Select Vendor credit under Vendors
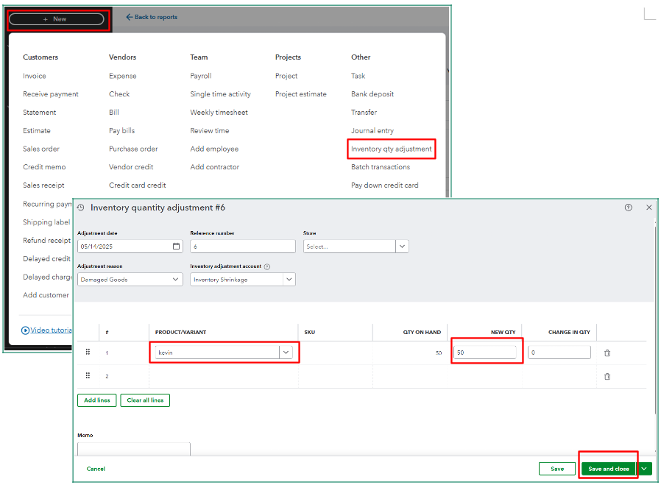Screen dimensions: 661x485 tap(131, 167)
